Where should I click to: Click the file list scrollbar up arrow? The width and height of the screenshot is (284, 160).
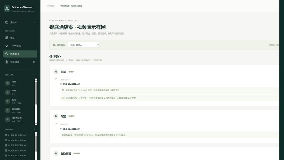pos(36,134)
